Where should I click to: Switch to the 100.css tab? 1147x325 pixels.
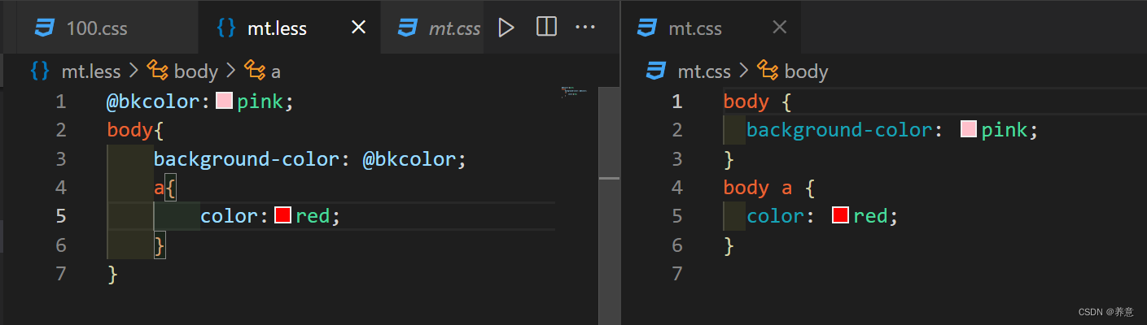(96, 28)
